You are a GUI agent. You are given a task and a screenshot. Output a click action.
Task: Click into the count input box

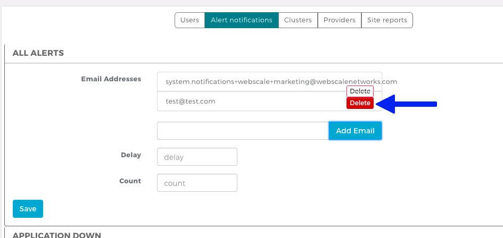coord(197,183)
